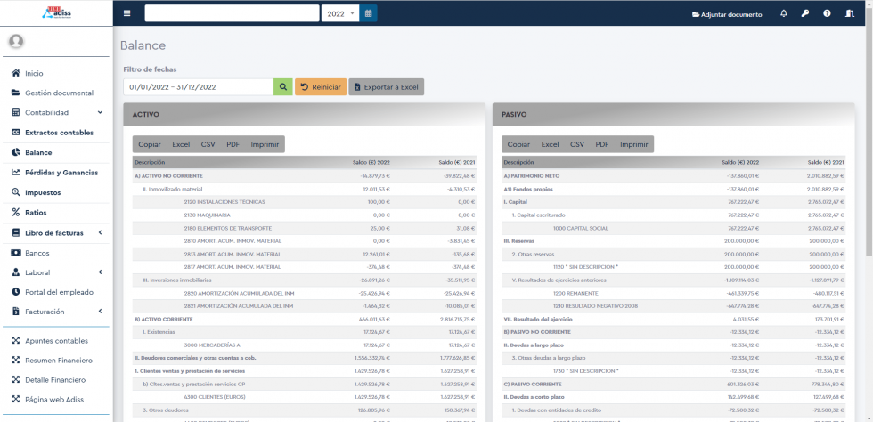Click Exportar a Excel button
This screenshot has height=422, width=873.
point(386,87)
